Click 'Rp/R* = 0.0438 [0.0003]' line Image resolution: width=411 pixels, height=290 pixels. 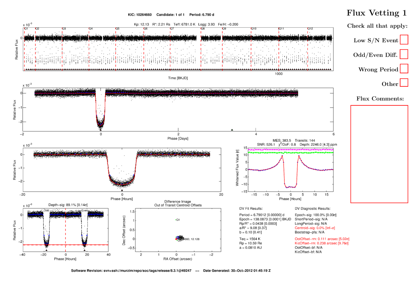pyautogui.click(x=258, y=224)
